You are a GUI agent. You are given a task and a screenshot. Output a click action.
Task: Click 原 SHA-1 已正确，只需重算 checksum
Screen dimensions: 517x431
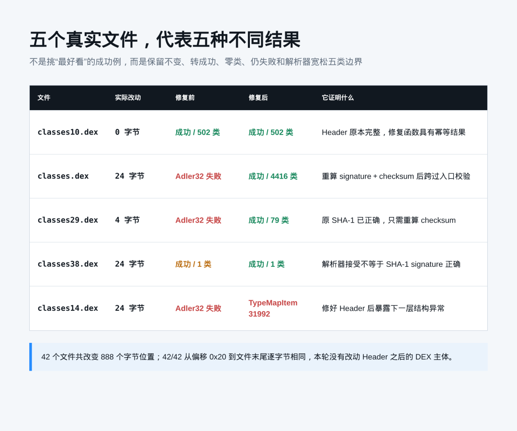389,220
